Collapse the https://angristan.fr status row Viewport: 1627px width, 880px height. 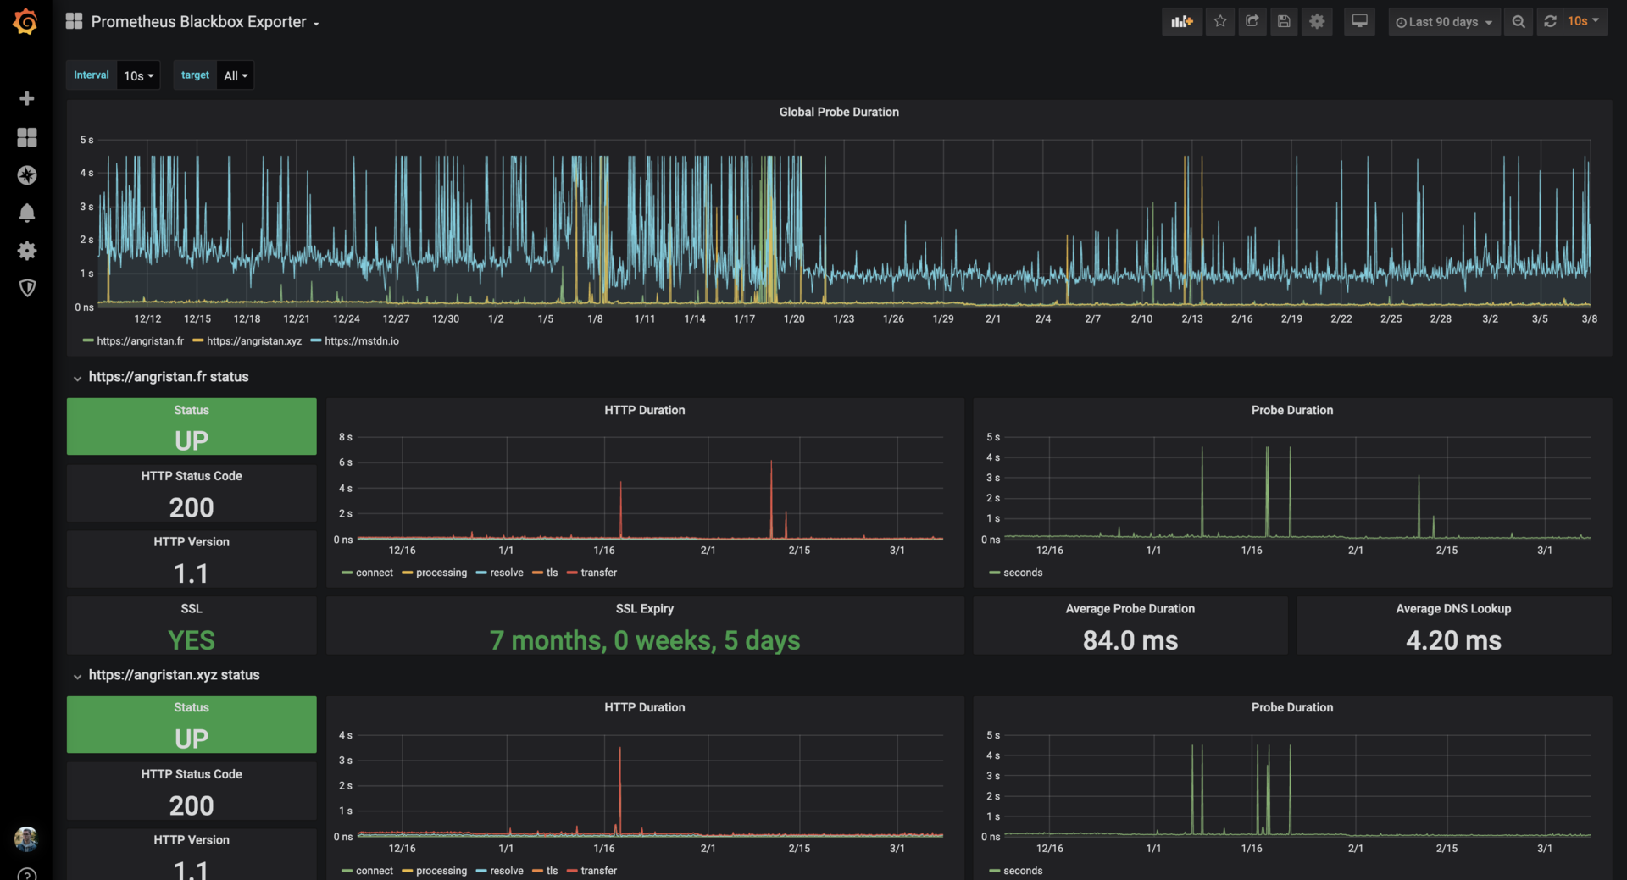[x=77, y=378]
